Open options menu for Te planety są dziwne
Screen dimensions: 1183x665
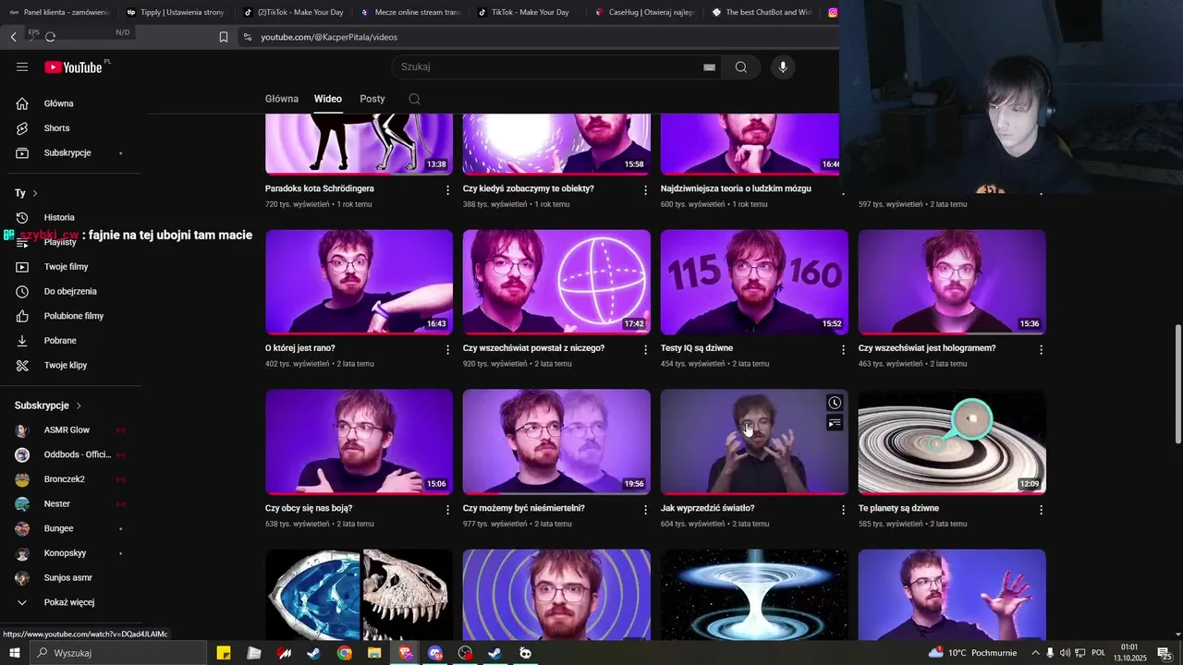[1041, 510]
